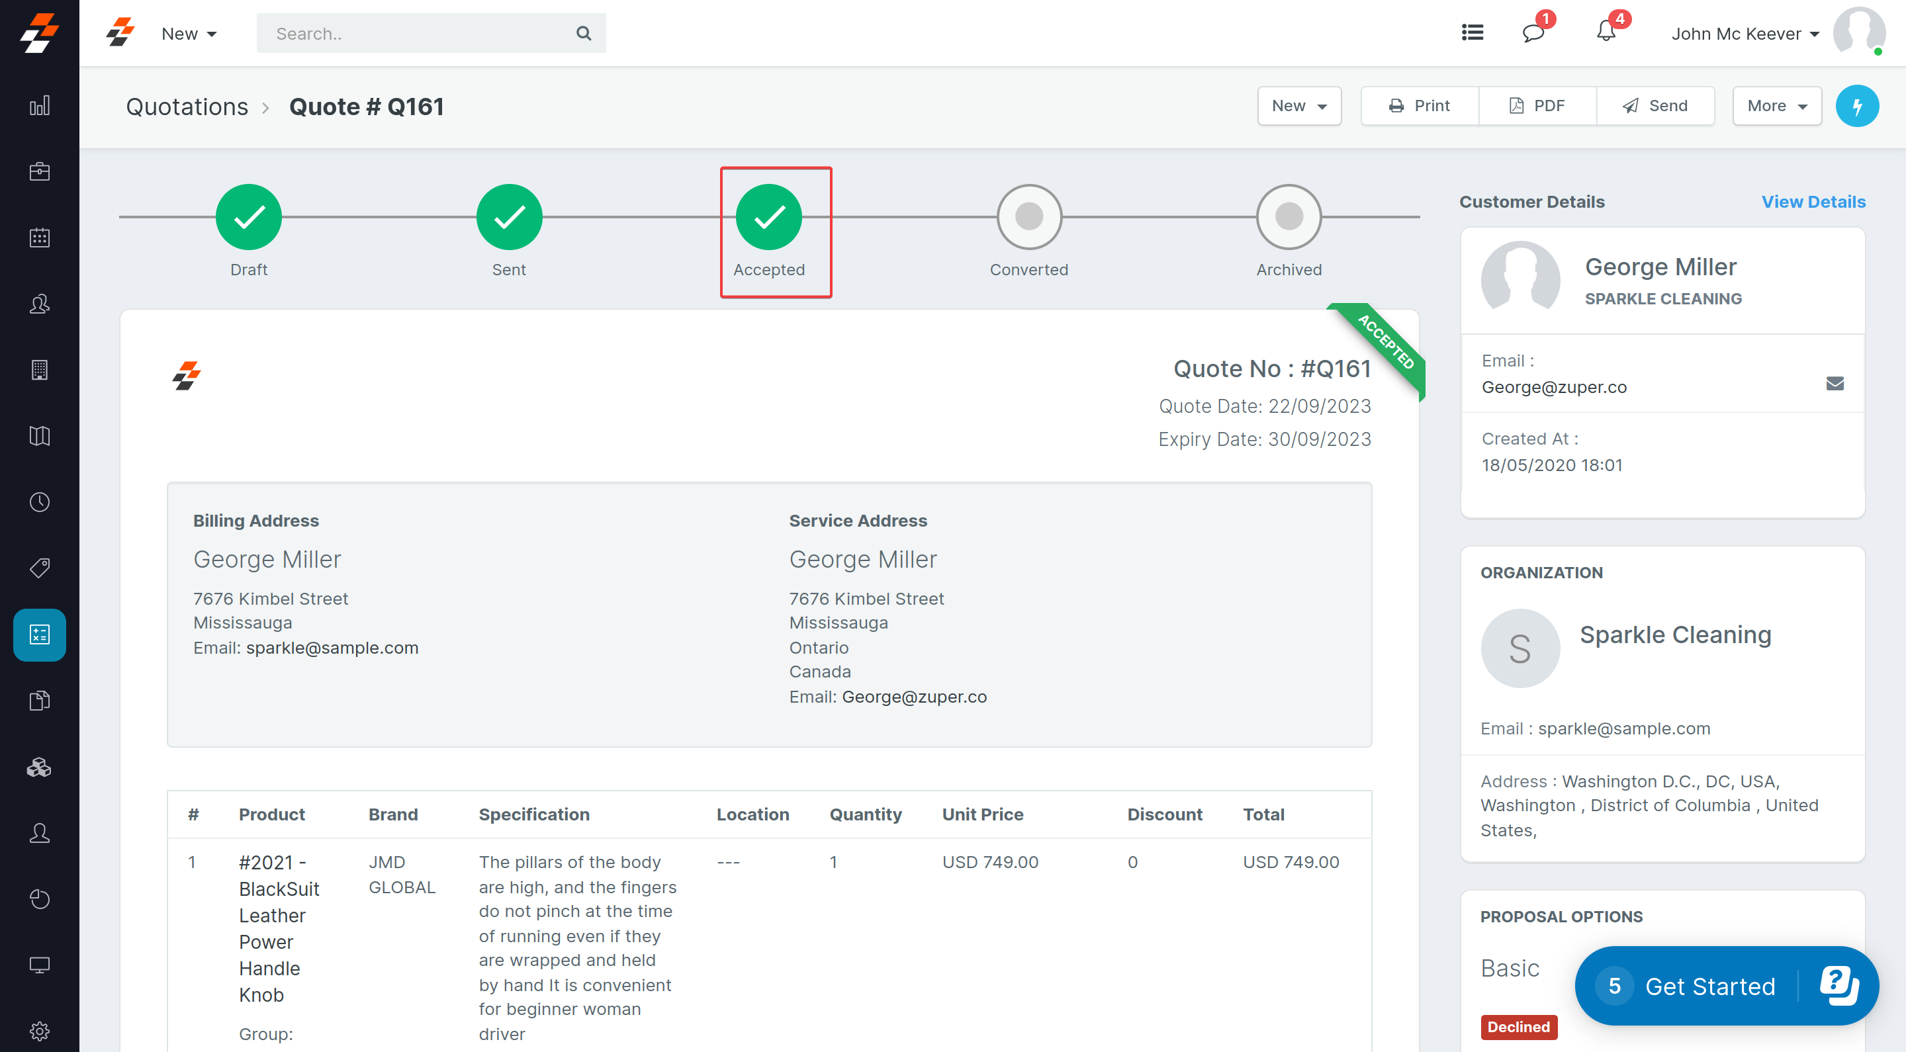
Task: Open the chat messages icon
Action: [1533, 32]
